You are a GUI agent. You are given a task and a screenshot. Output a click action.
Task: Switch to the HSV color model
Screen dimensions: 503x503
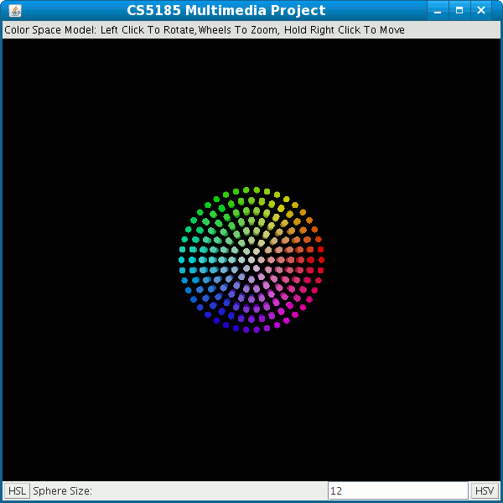click(484, 490)
